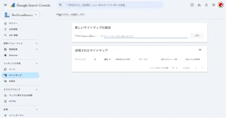This screenshot has height=118, width=226.
Task: Open the Google apps grid
Action: [214, 5]
